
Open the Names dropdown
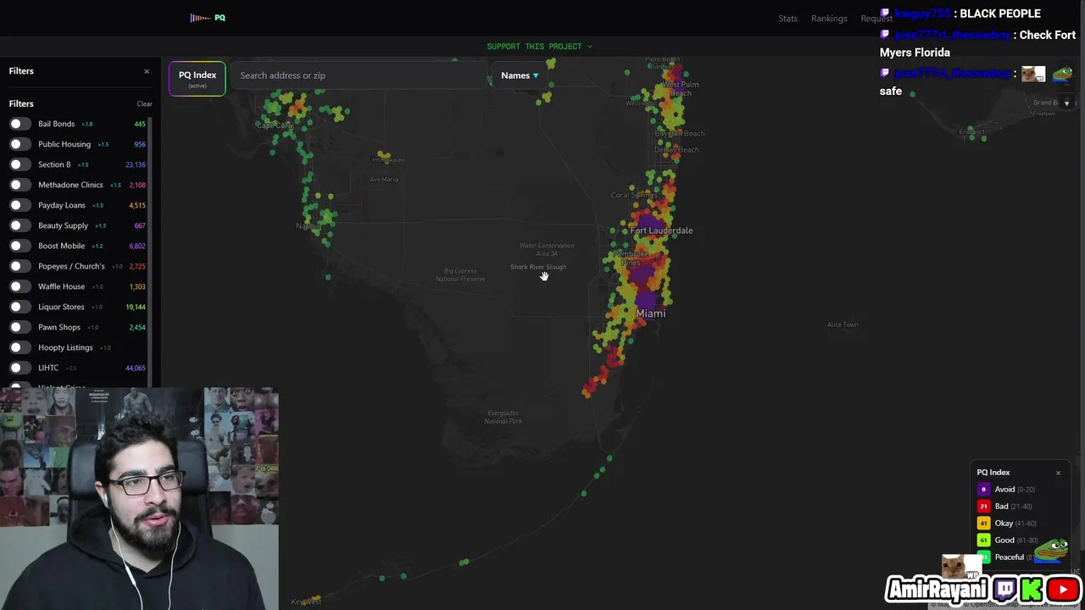(x=520, y=75)
